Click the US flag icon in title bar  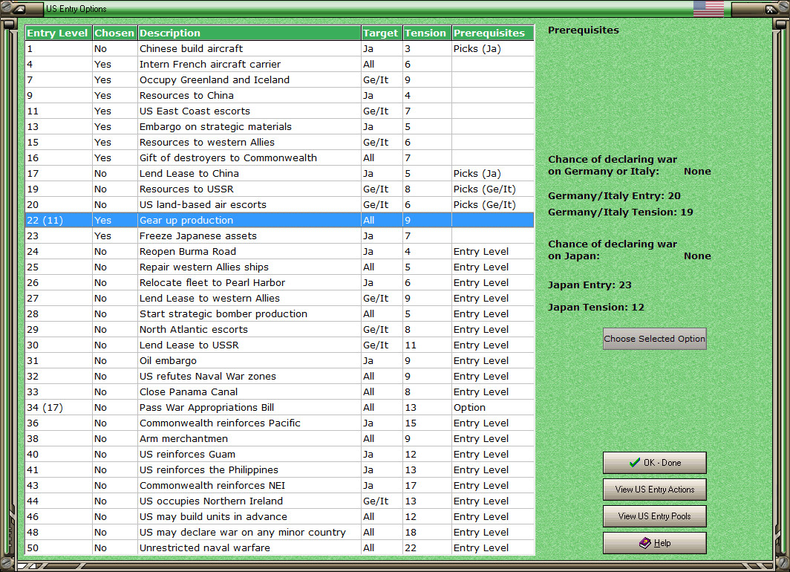pyautogui.click(x=708, y=9)
